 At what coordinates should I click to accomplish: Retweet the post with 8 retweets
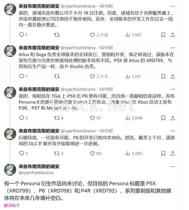pos(58,118)
